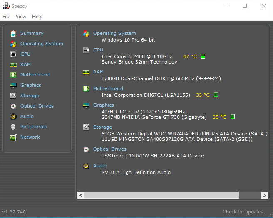Click the RAM heading link in summary
Image resolution: width=273 pixels, height=218 pixels.
coord(98,72)
